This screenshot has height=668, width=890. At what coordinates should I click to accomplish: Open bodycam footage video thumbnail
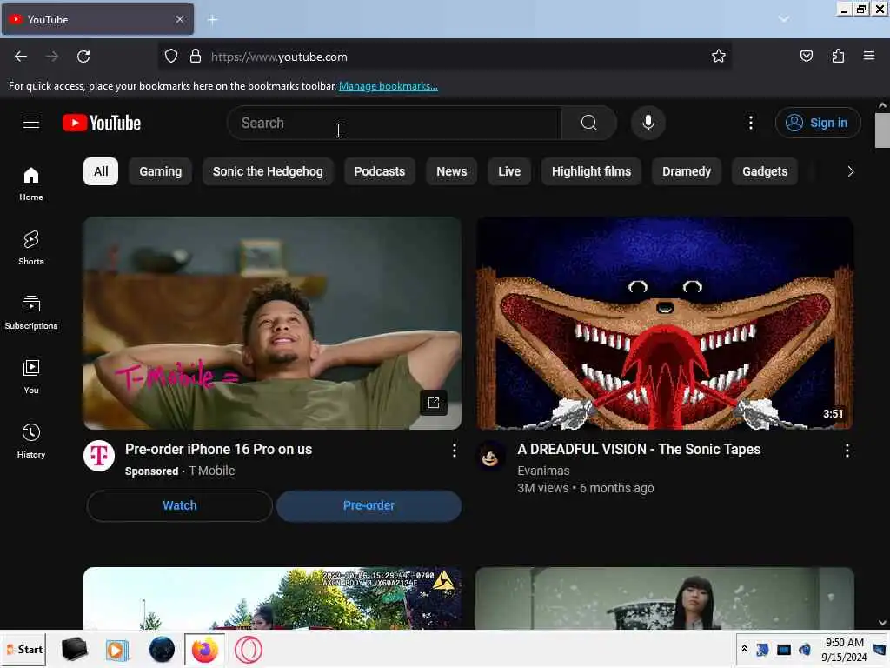point(272,598)
